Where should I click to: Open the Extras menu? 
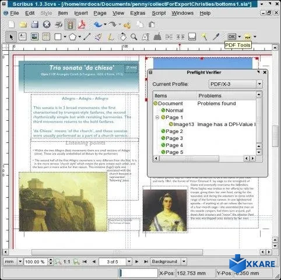[138, 13]
